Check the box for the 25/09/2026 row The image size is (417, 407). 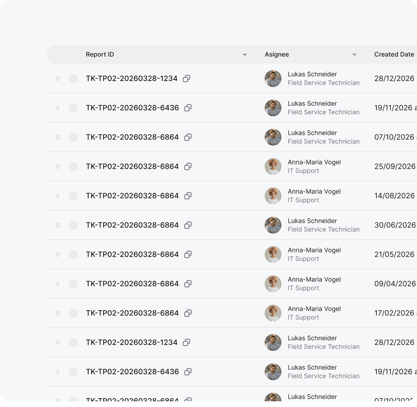(73, 166)
